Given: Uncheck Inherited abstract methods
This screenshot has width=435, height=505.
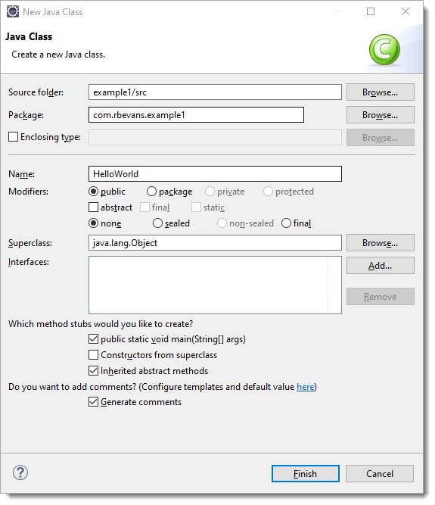Looking at the screenshot, I should click(x=93, y=371).
